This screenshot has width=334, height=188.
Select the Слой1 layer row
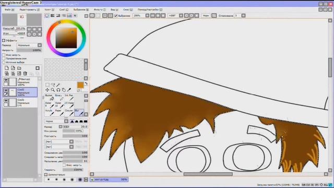[x=20, y=102]
